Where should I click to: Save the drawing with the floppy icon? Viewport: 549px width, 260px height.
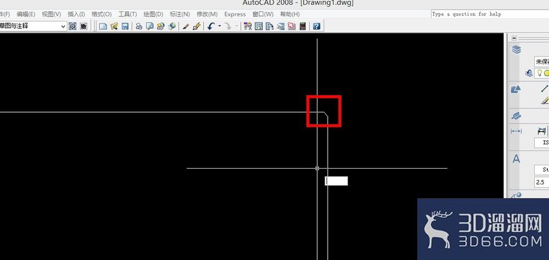125,26
